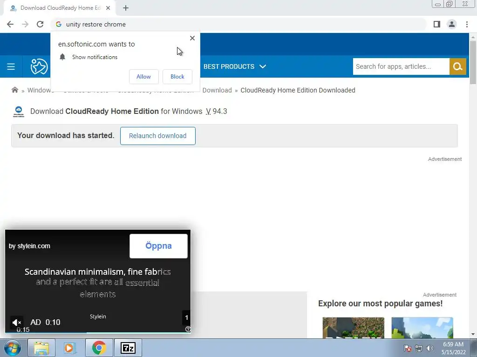Click the network tray icon

(419, 348)
